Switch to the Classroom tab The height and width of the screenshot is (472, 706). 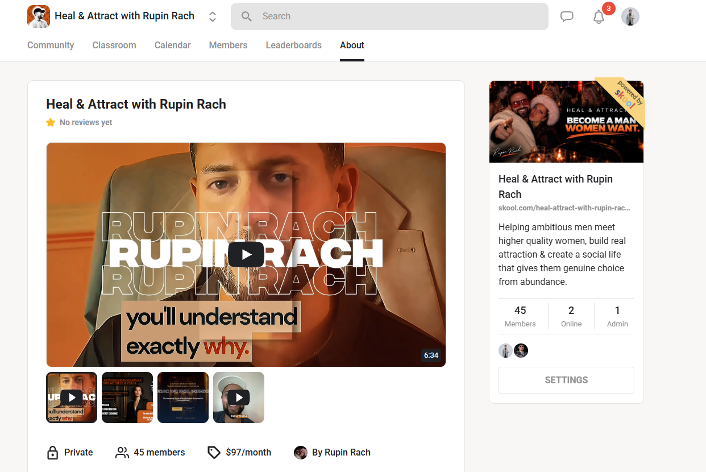[x=114, y=45]
